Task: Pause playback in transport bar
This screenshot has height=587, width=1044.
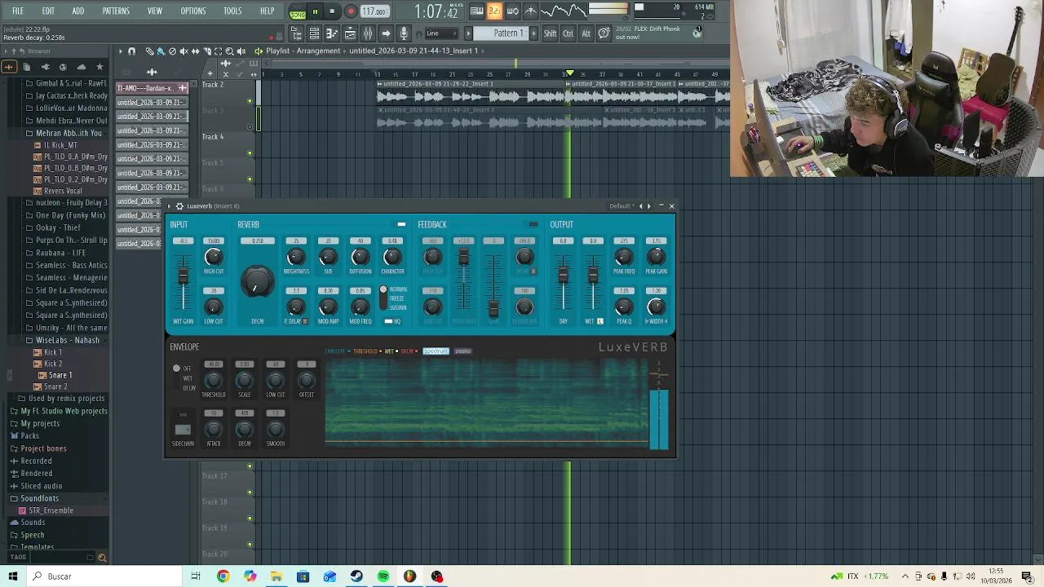Action: click(315, 11)
